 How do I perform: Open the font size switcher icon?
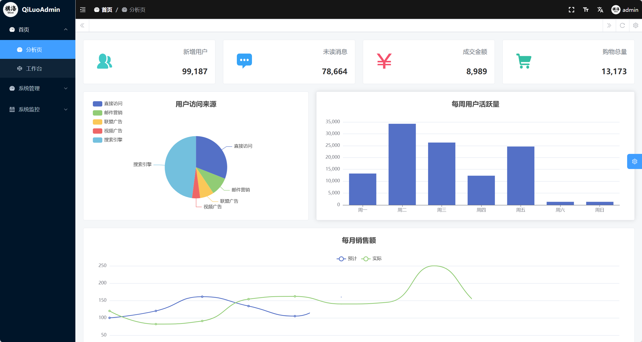pos(586,10)
